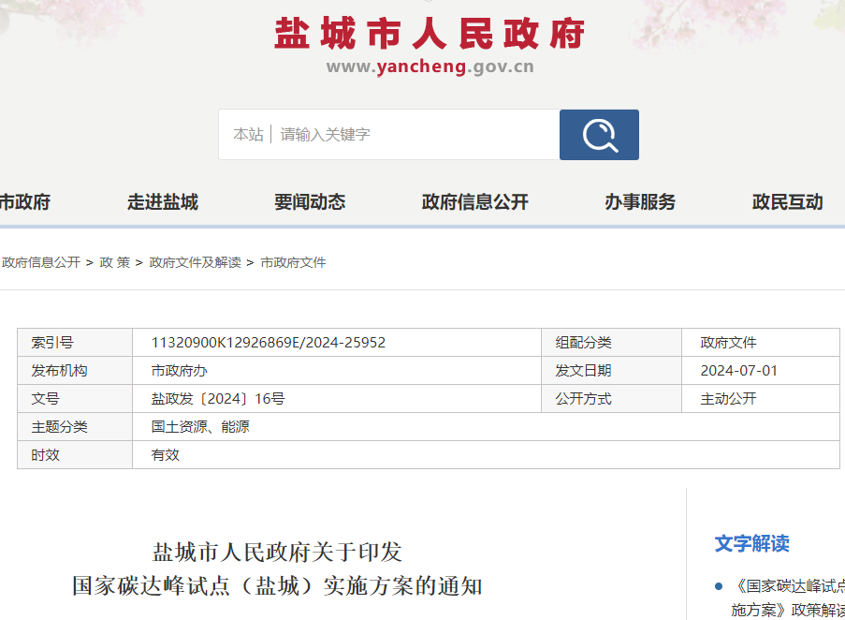Click 政府信息公开 breadcrumb link
845x620 pixels.
[x=41, y=263]
